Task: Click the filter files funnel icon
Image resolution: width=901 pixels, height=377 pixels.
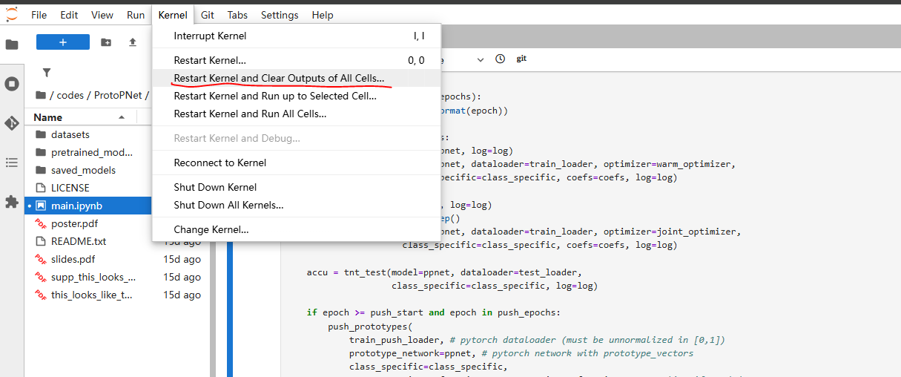Action: pos(47,73)
